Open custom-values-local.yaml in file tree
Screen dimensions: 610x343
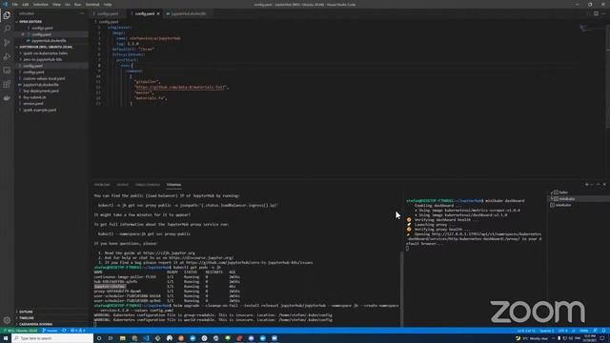[44, 78]
